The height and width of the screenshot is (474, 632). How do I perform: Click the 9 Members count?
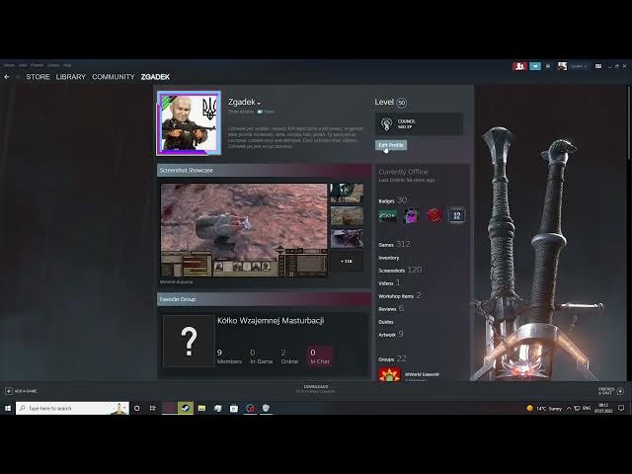[229, 356]
